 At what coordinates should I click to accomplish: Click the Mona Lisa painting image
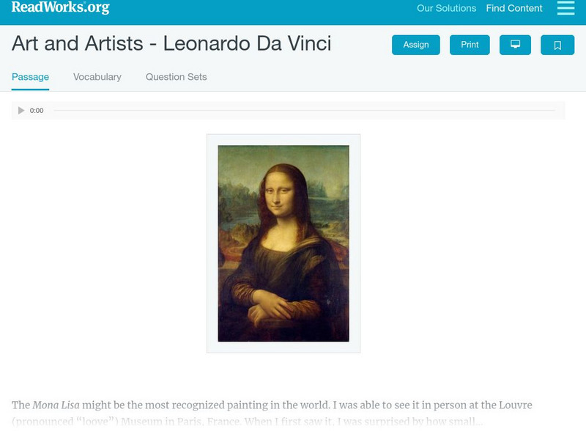click(283, 243)
